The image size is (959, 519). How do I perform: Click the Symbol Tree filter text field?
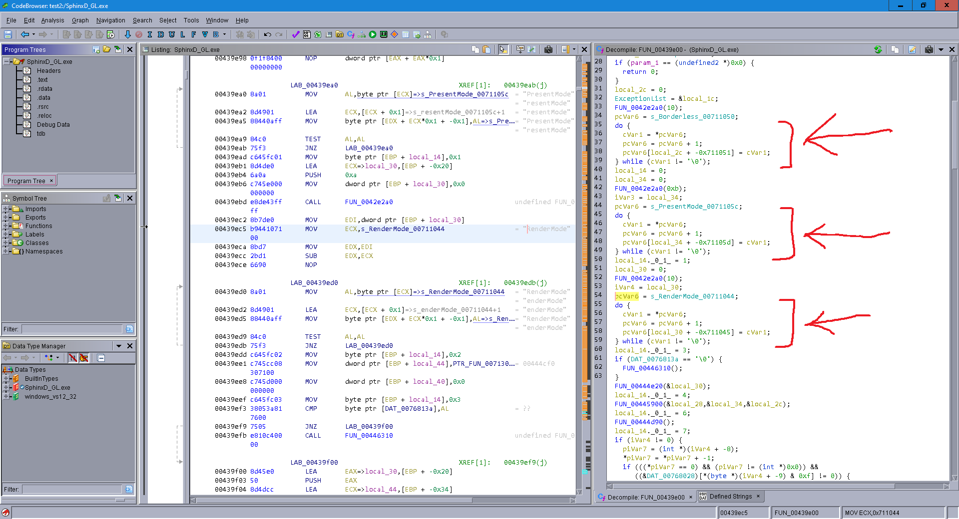tap(72, 329)
